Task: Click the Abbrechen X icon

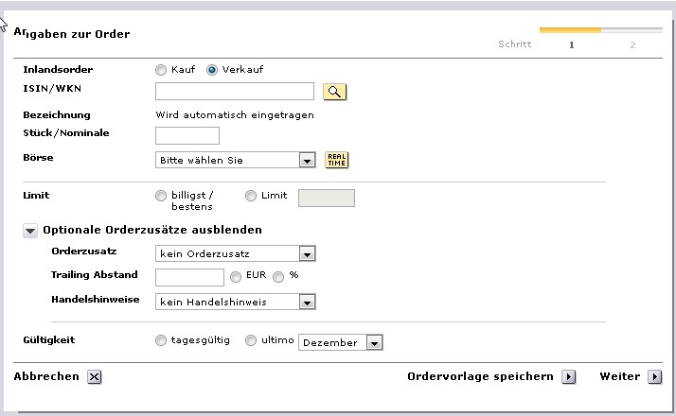Action: (94, 376)
